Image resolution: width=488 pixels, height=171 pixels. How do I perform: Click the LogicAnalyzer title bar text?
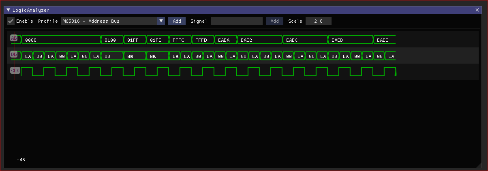(x=31, y=10)
